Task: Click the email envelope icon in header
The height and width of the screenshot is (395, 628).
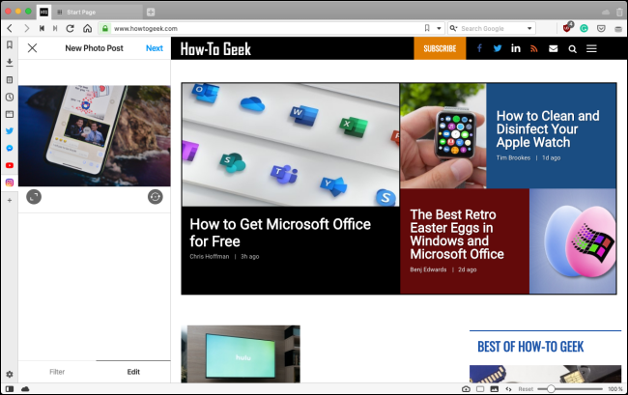Action: pos(553,48)
